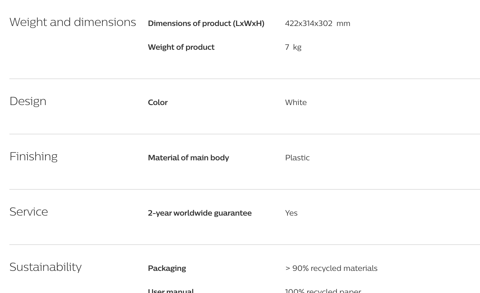
Task: Click the "Weight of product" label
Action: coord(181,47)
